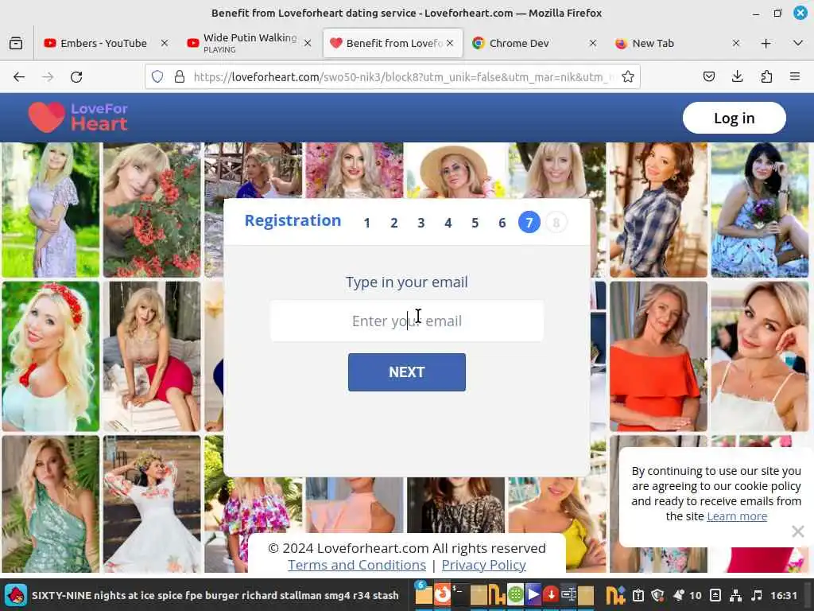
Task: Open photo of woman with red flower crown
Action: [x=50, y=356]
